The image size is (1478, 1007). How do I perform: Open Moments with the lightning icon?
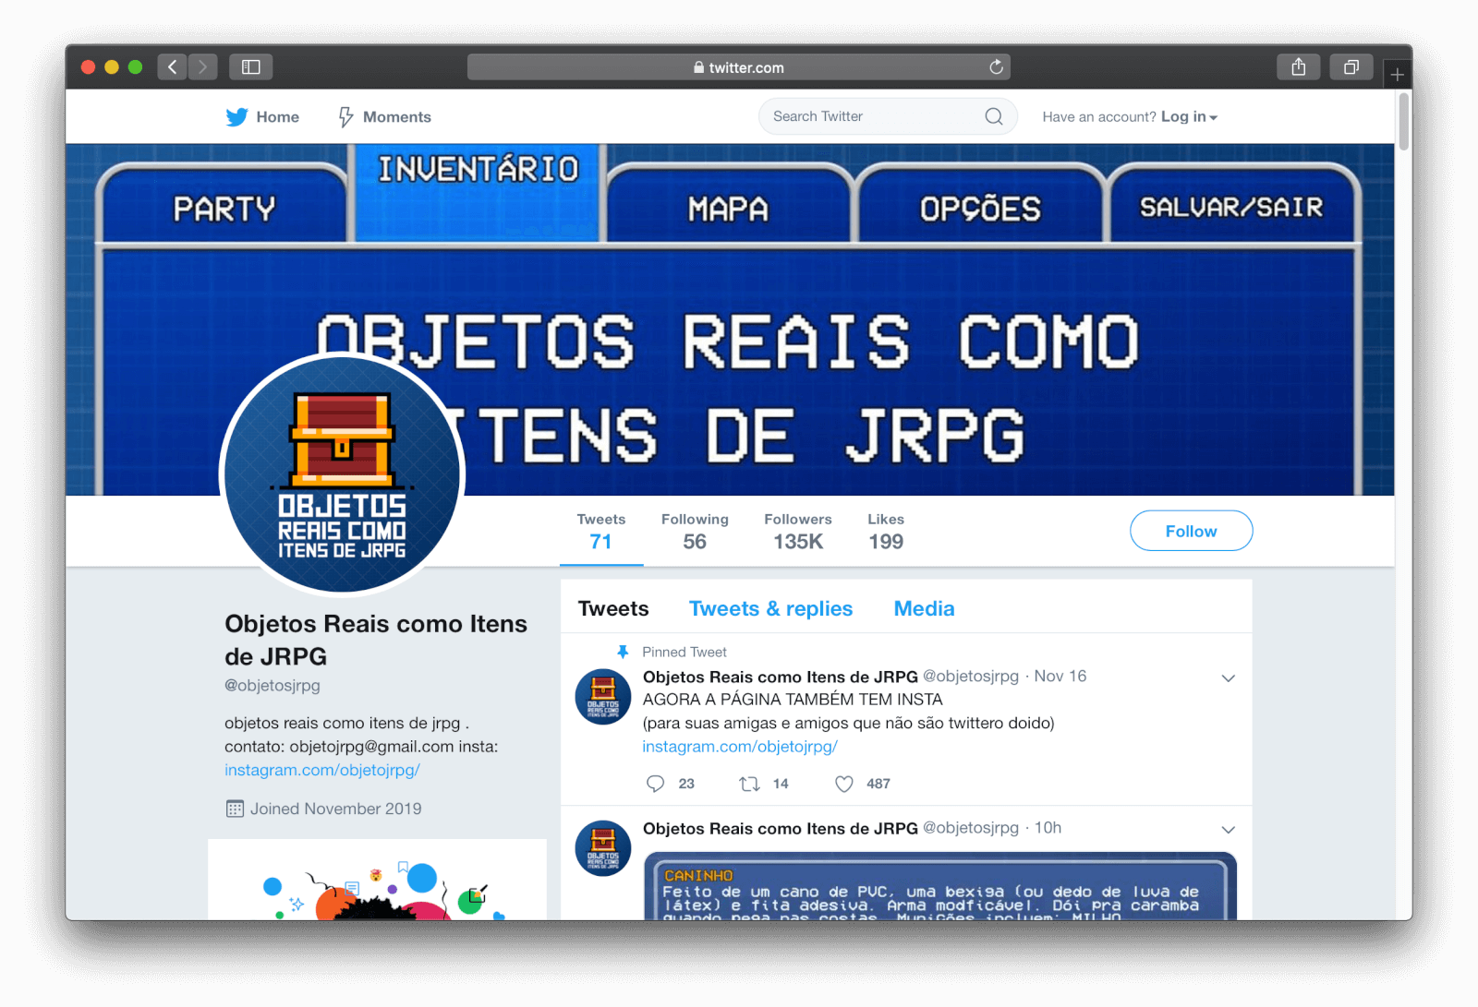pyautogui.click(x=346, y=117)
